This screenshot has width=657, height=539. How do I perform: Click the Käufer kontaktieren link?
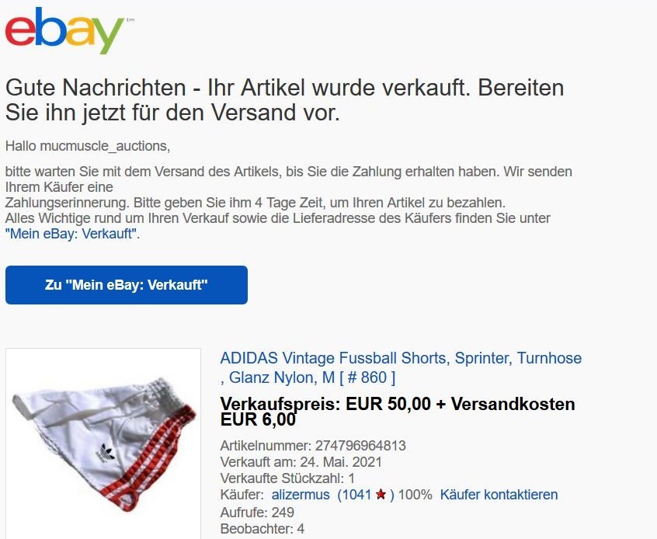[499, 495]
